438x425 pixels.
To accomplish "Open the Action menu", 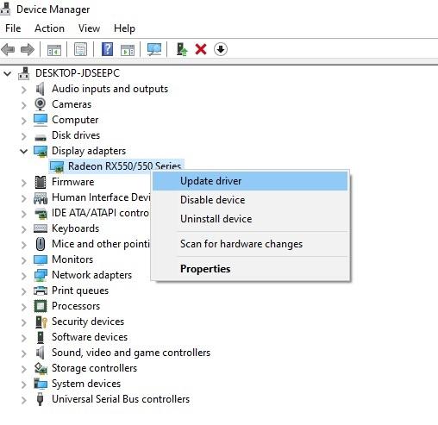I will [x=49, y=28].
